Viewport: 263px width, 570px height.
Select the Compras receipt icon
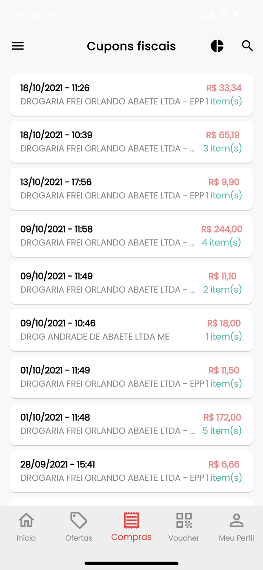coord(131,521)
